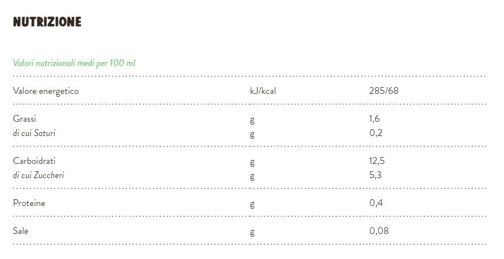The image size is (504, 259).
Task: Click the sugars value 5,3
Action: tap(375, 175)
